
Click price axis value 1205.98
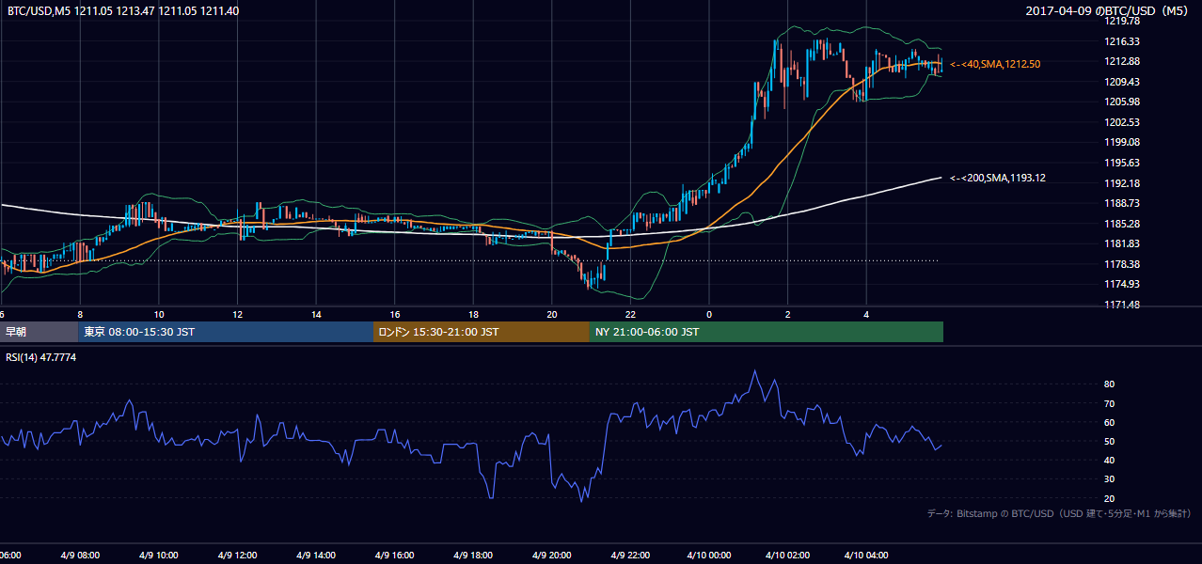coord(1122,102)
